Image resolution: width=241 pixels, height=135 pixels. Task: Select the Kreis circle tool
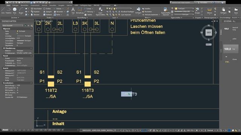[x=15, y=10]
